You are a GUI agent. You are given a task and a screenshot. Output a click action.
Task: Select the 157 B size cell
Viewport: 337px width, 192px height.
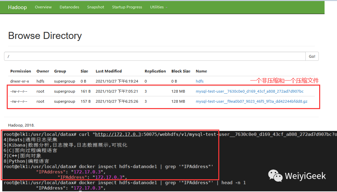click(85, 101)
